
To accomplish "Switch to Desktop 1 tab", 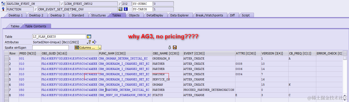I will 16,15.
